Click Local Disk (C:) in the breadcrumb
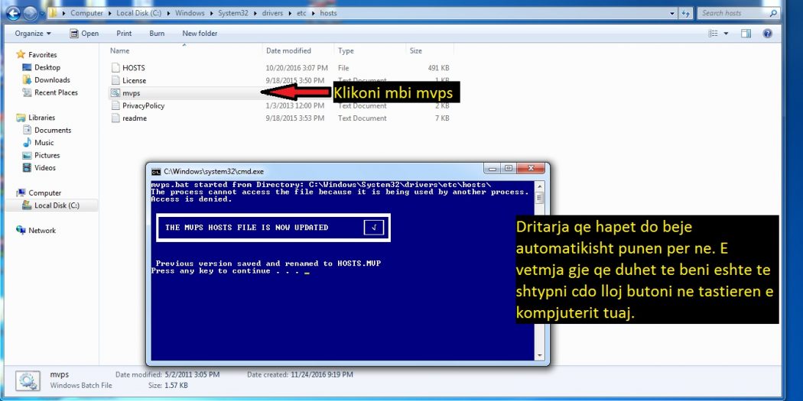This screenshot has width=803, height=401. tap(139, 13)
